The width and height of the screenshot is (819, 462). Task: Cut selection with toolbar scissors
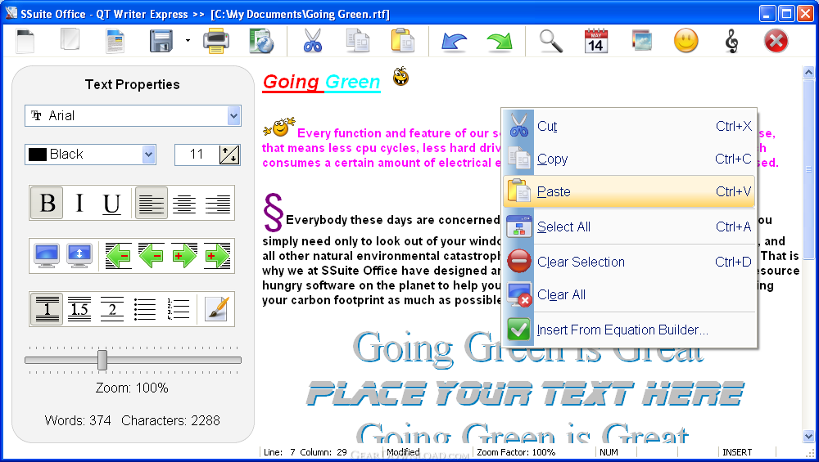pos(312,40)
